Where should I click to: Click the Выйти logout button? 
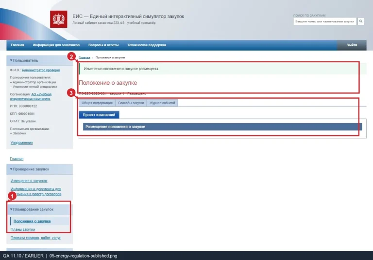point(352,45)
